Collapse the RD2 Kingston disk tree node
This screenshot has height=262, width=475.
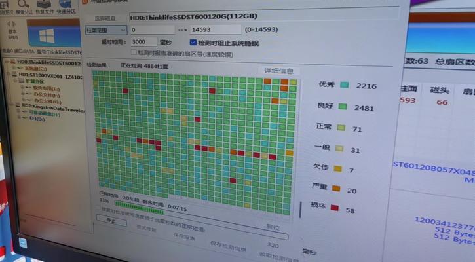point(11,105)
